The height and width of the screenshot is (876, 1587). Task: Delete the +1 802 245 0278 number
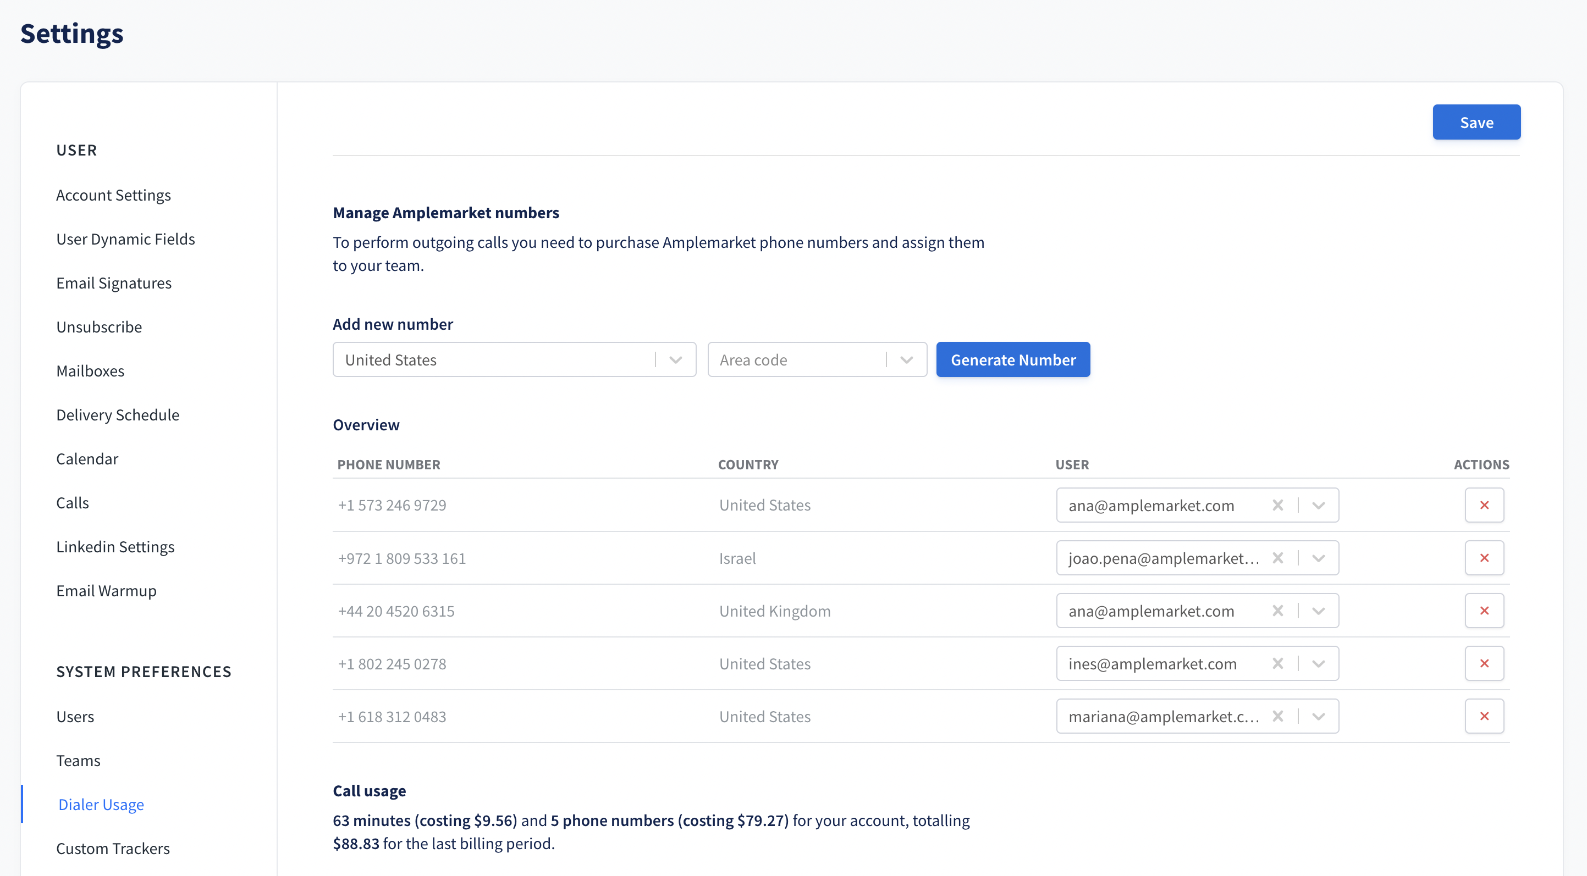[1484, 664]
